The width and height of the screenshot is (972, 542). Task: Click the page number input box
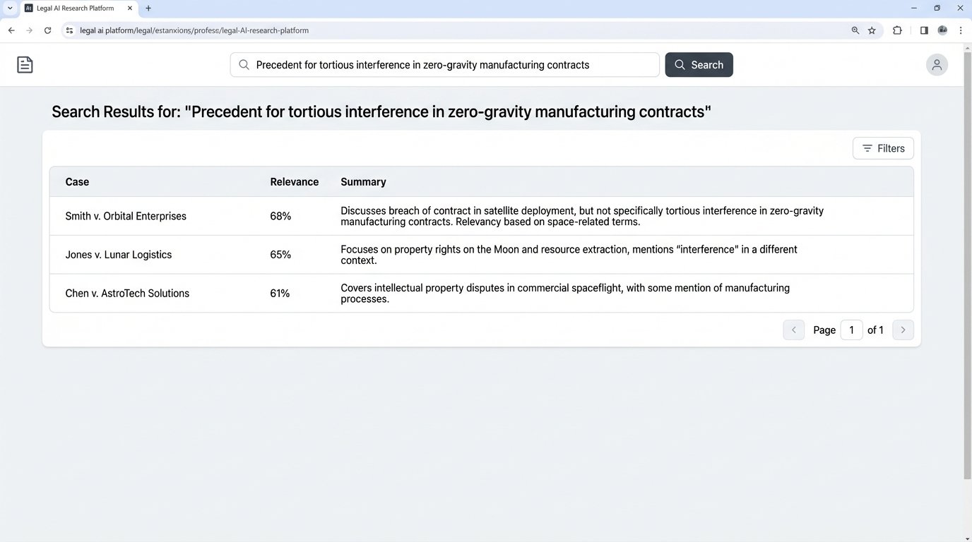click(x=851, y=330)
